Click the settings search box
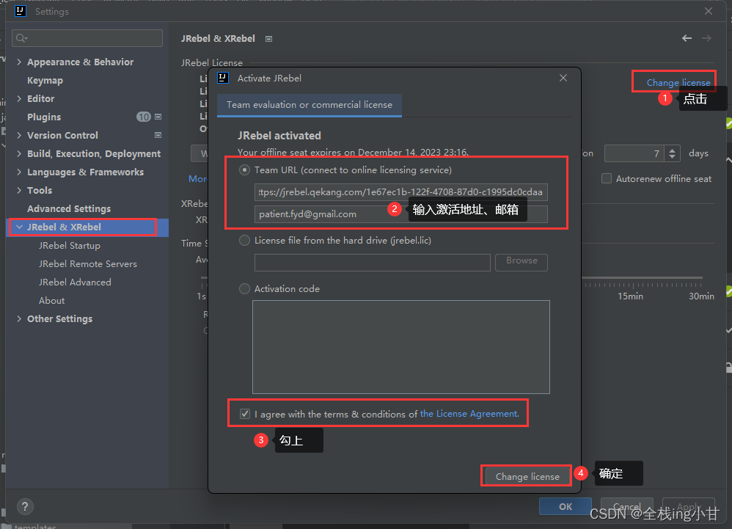This screenshot has width=732, height=529. [x=87, y=38]
